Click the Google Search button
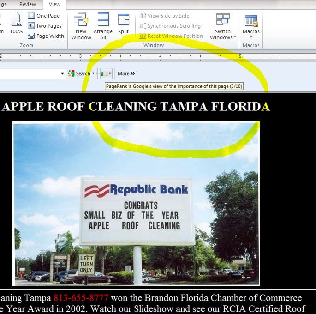This screenshot has width=316, height=314. click(79, 73)
